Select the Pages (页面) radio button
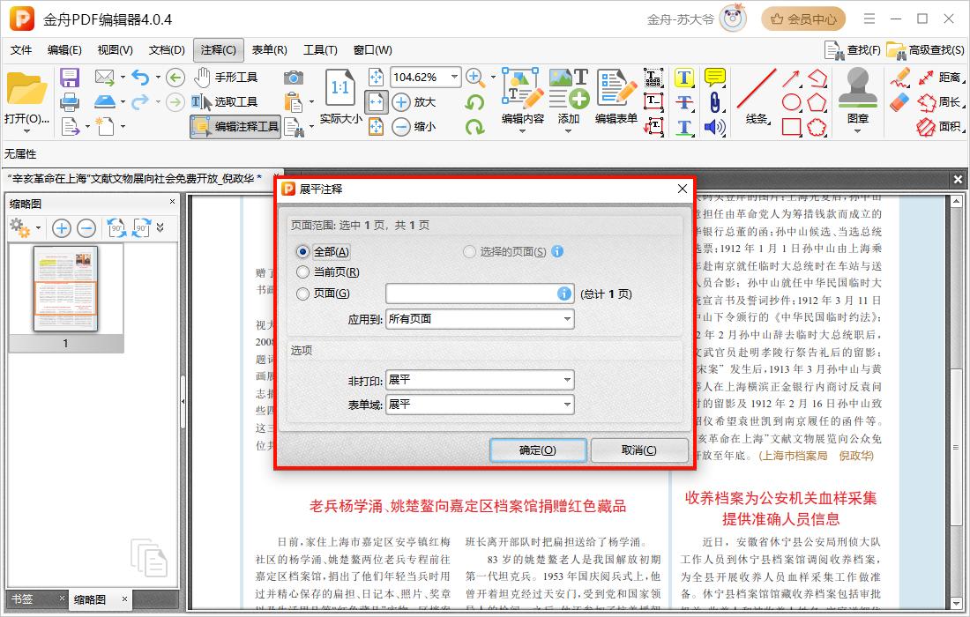970x617 pixels. [303, 294]
